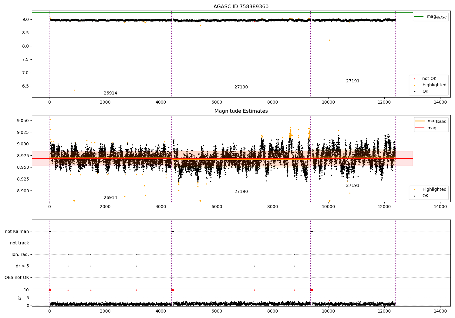This screenshot has height=318, width=455.
Task: Select the mag AGASC legend entry
Action: (x=430, y=17)
